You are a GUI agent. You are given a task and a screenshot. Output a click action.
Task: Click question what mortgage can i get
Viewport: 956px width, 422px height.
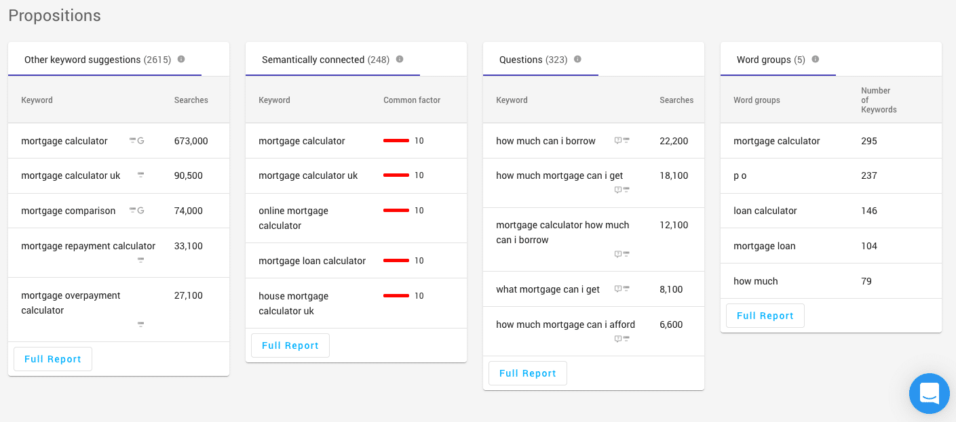(548, 289)
